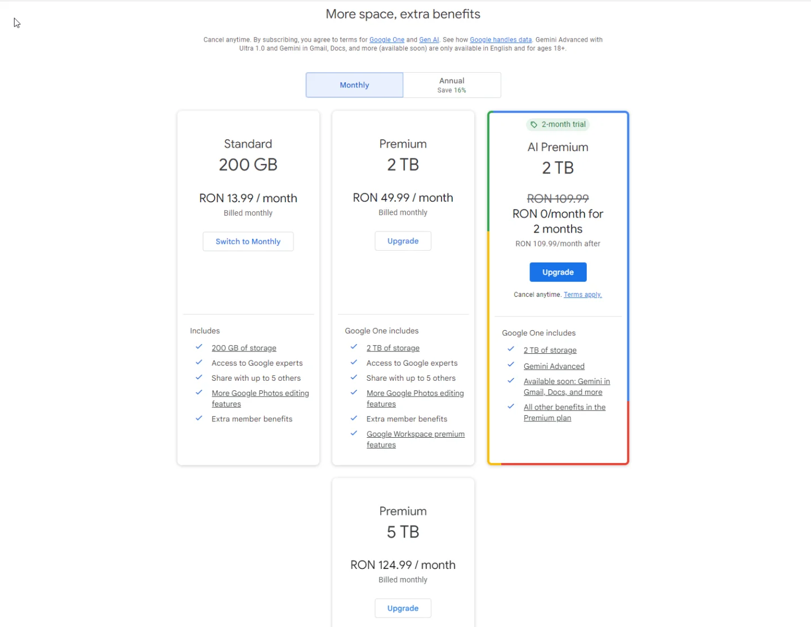Viewport: 811px width, 627px height.
Task: Open Terms apply link in AI Premium
Action: pyautogui.click(x=582, y=295)
